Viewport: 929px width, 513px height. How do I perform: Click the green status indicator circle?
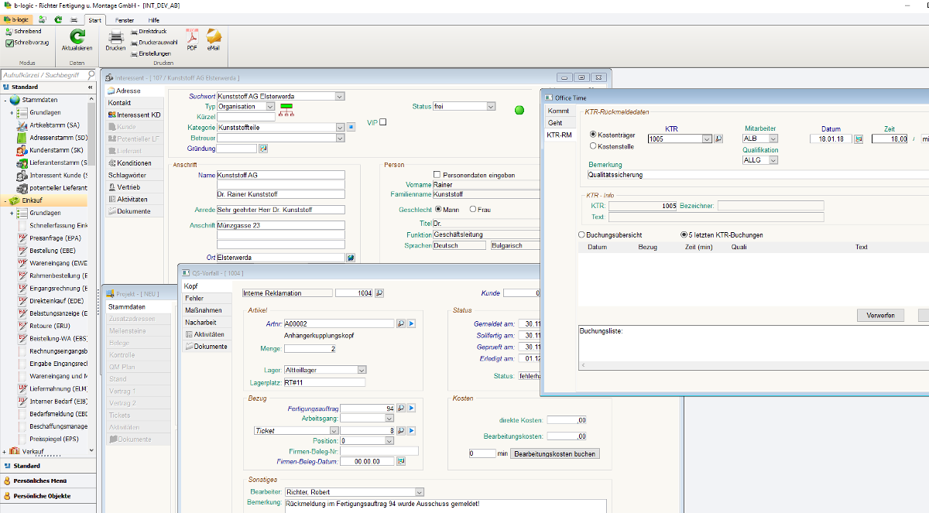pos(519,110)
